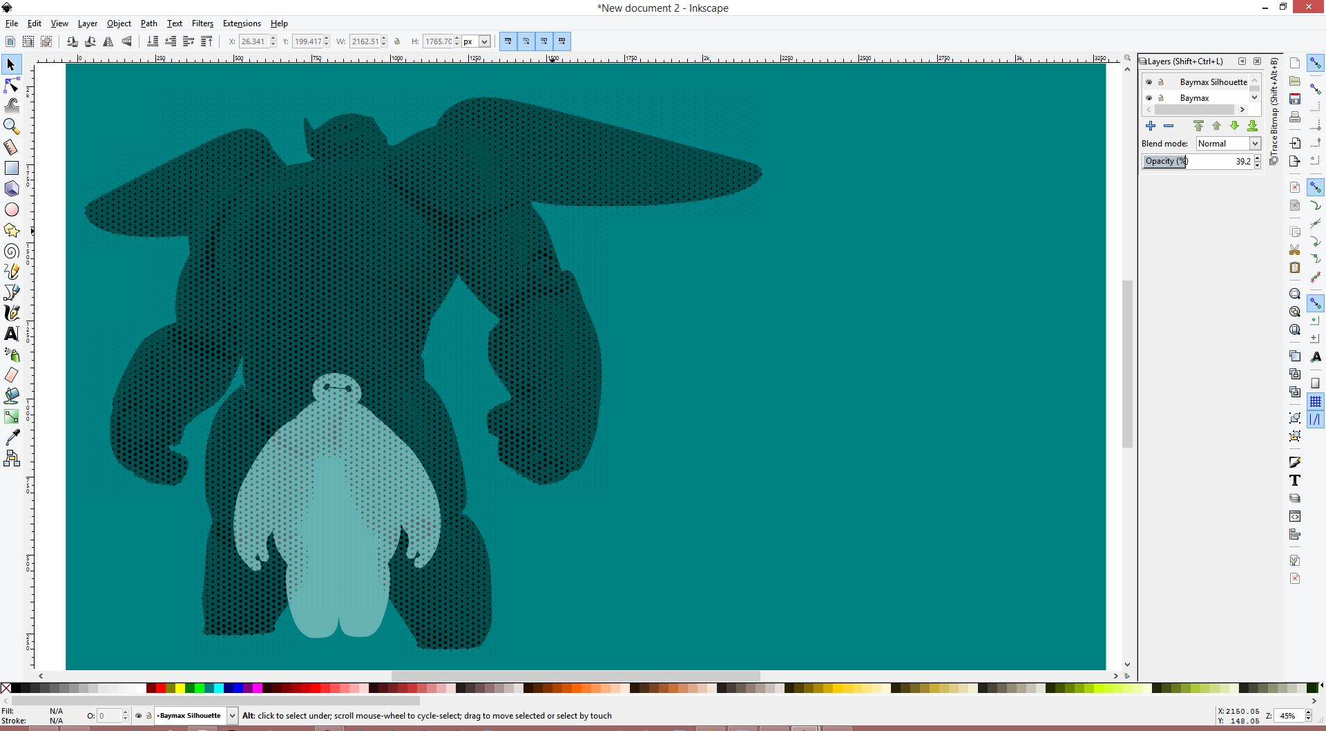Screen dimensions: 1326x731
Task: Add a new layer with plus icon
Action: click(1151, 126)
